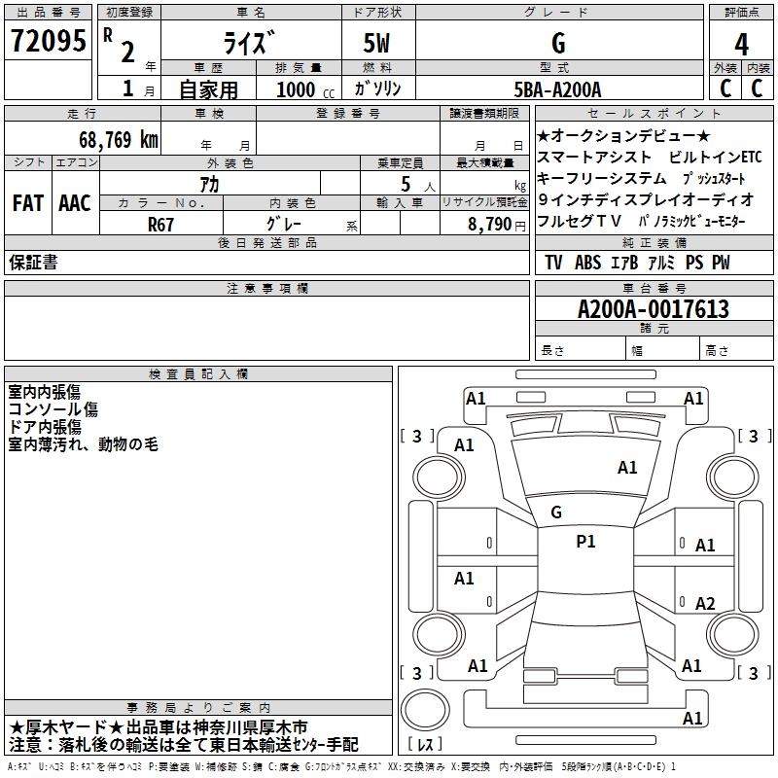Image resolution: width=778 pixels, height=778 pixels.
Task: Click the G mark on the windshield diagram
Action: coord(556,513)
